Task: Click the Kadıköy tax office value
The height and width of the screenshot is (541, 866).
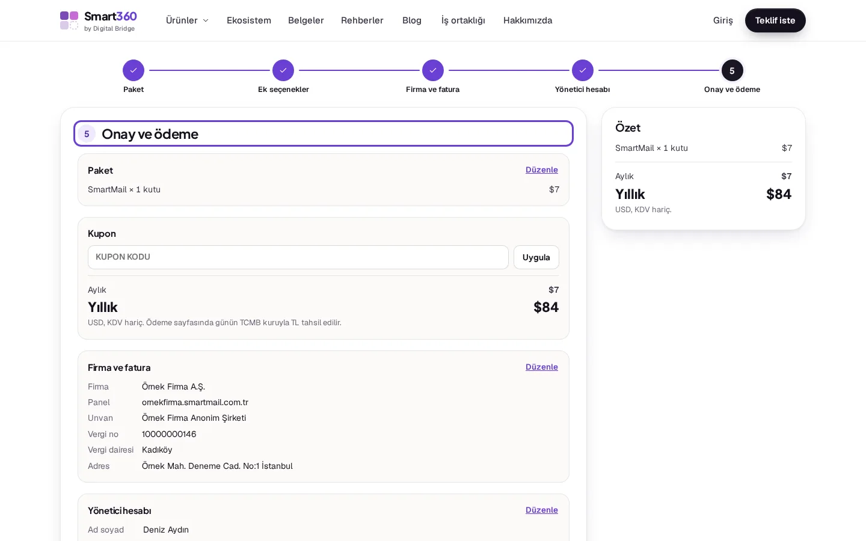Action: [x=157, y=450]
